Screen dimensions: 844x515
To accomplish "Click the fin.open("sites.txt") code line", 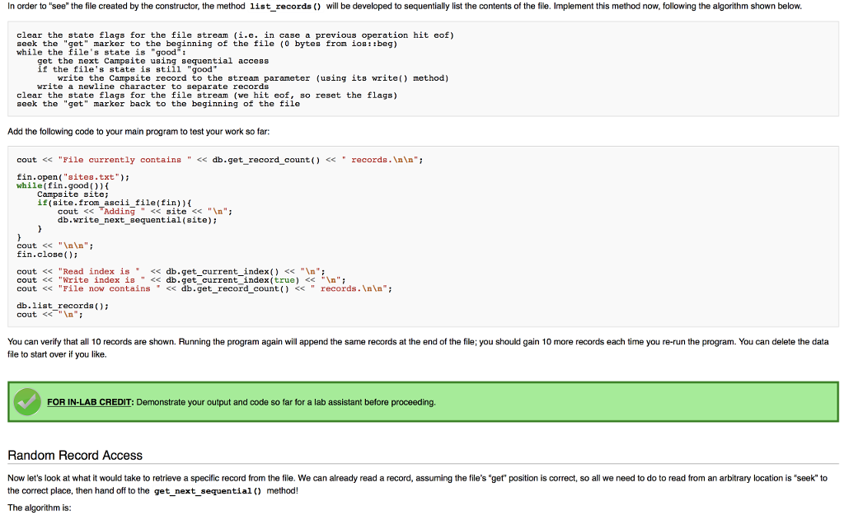I will (x=73, y=177).
